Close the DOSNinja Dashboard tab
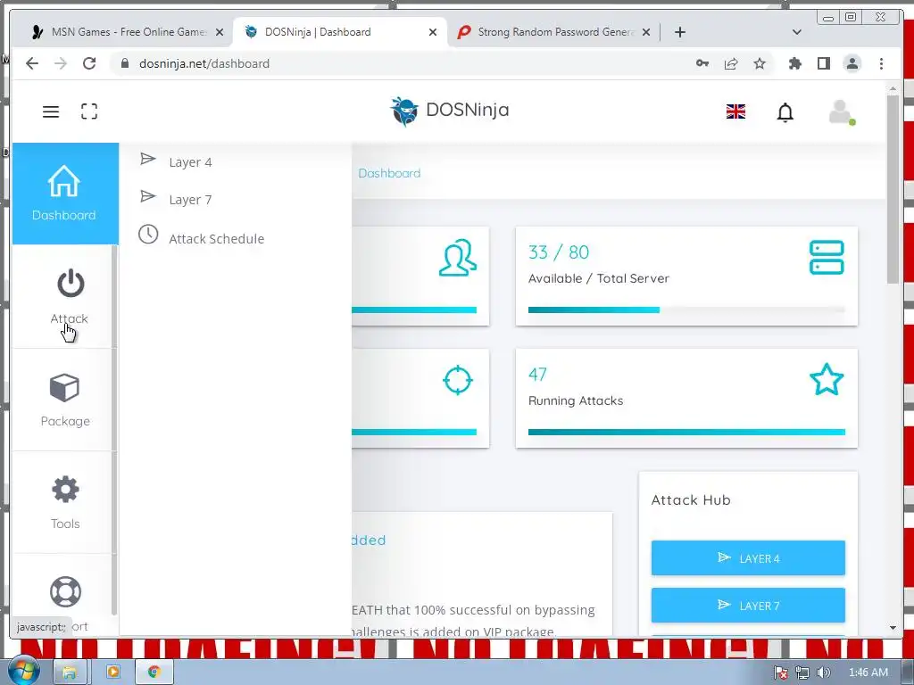Image resolution: width=914 pixels, height=685 pixels. [x=433, y=33]
